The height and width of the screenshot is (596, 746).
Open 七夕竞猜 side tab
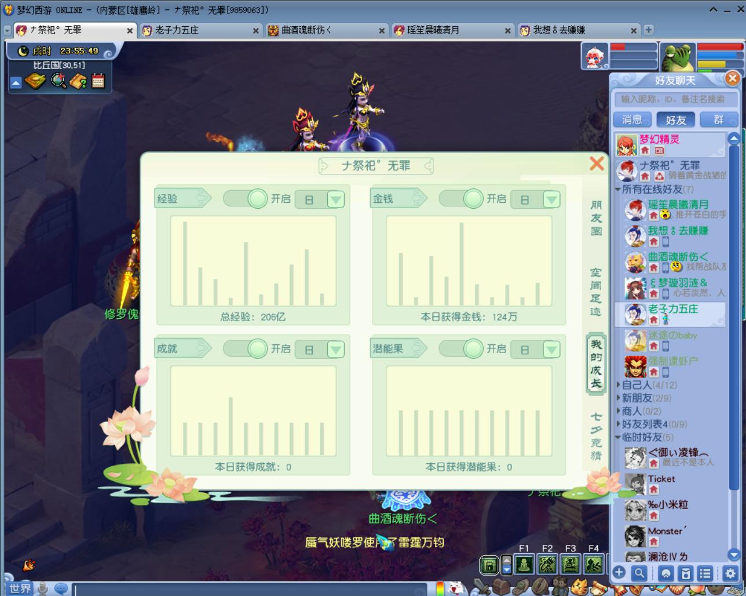tap(596, 437)
